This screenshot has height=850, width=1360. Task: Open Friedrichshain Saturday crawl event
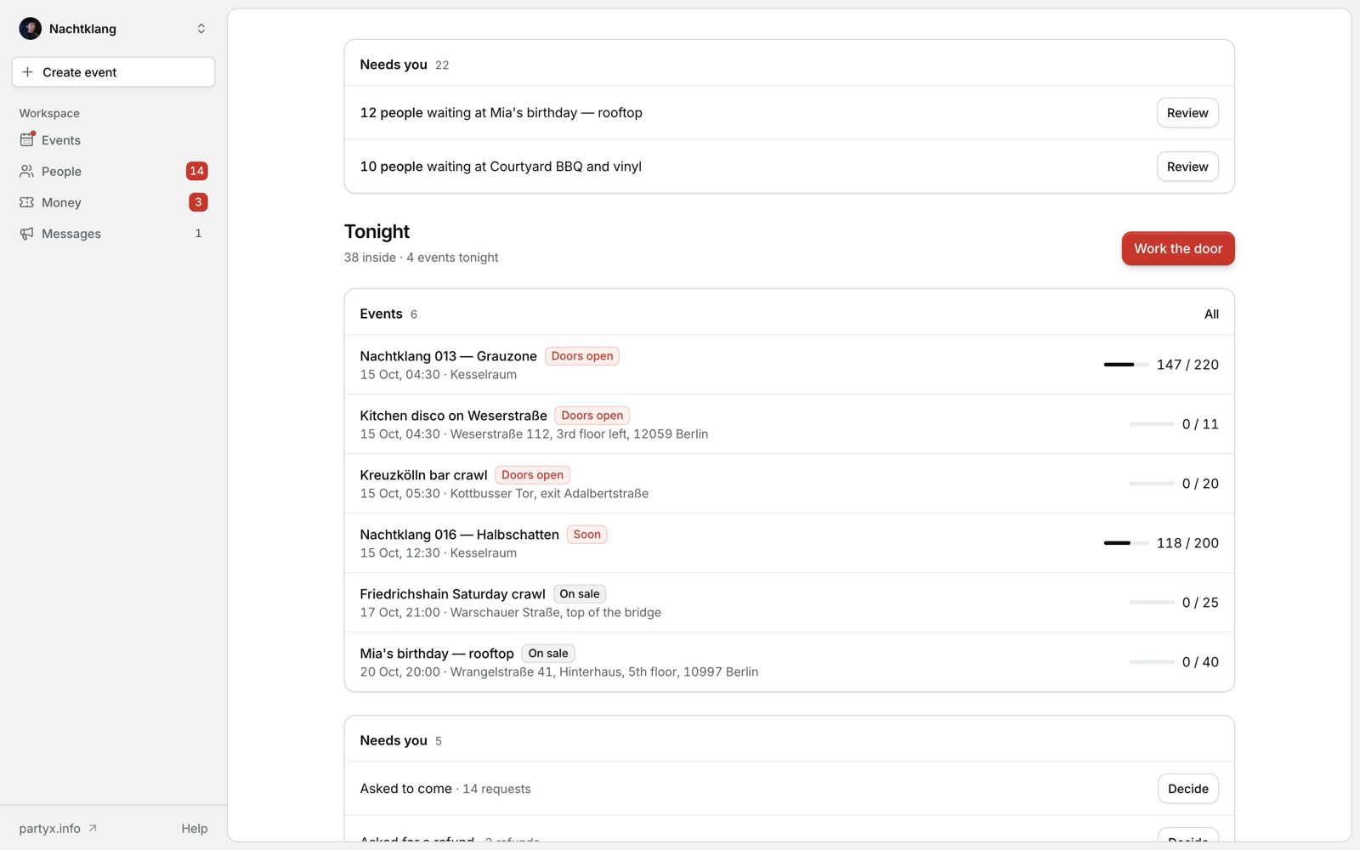click(x=789, y=603)
